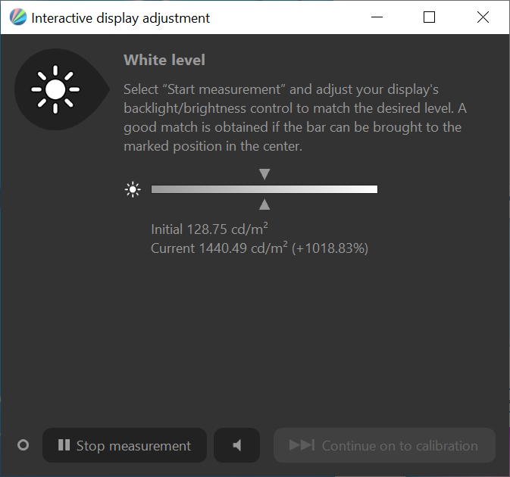Click the downward target marker above the bar
This screenshot has height=477, width=510.
coord(264,174)
